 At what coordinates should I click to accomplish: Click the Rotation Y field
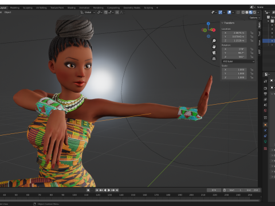coord(234,53)
